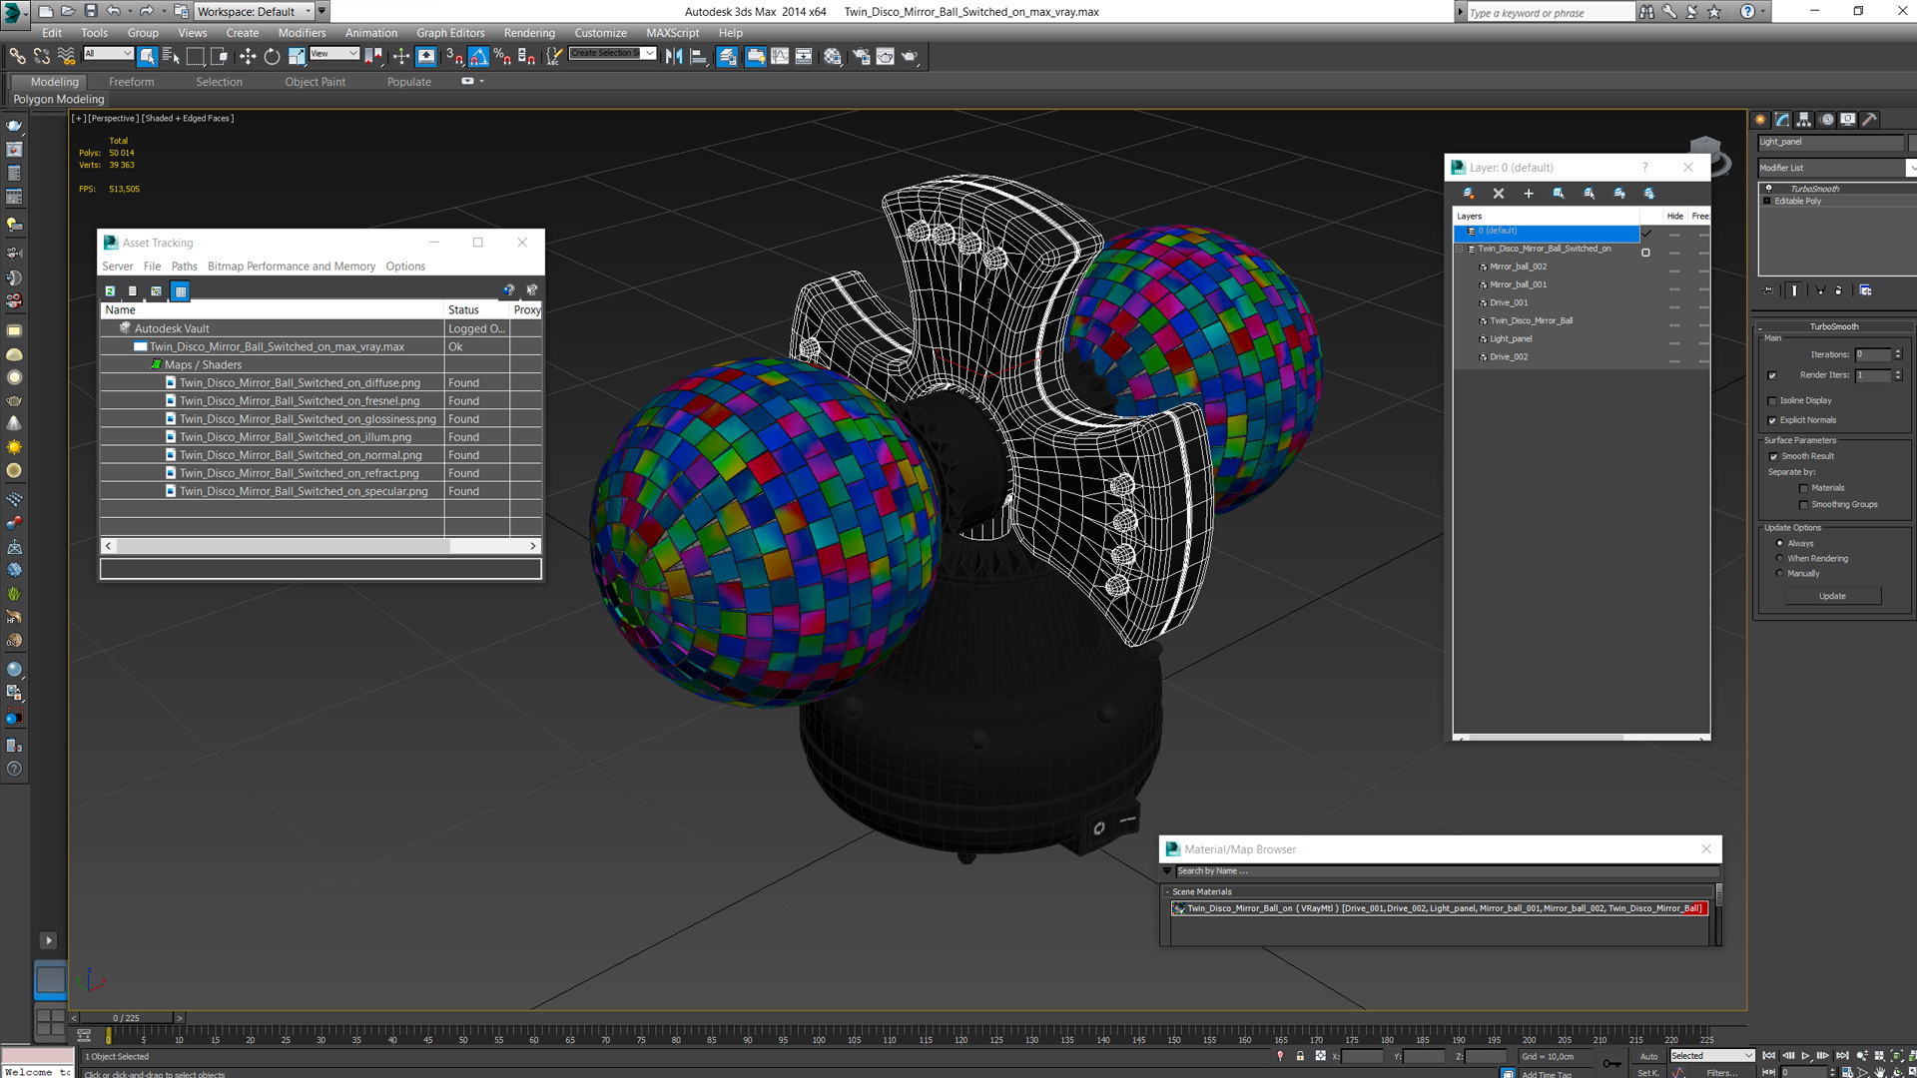Switch to the Object Paint ribbon tab

point(315,82)
